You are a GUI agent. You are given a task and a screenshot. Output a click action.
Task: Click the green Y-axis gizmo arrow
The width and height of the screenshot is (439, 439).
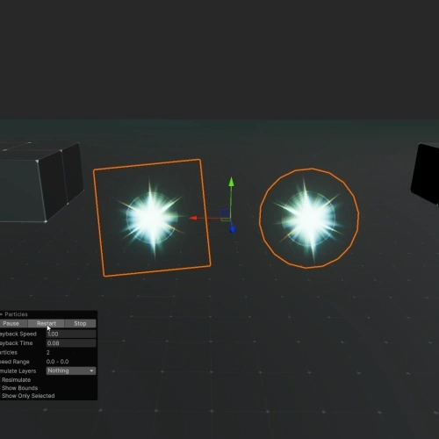point(231,182)
